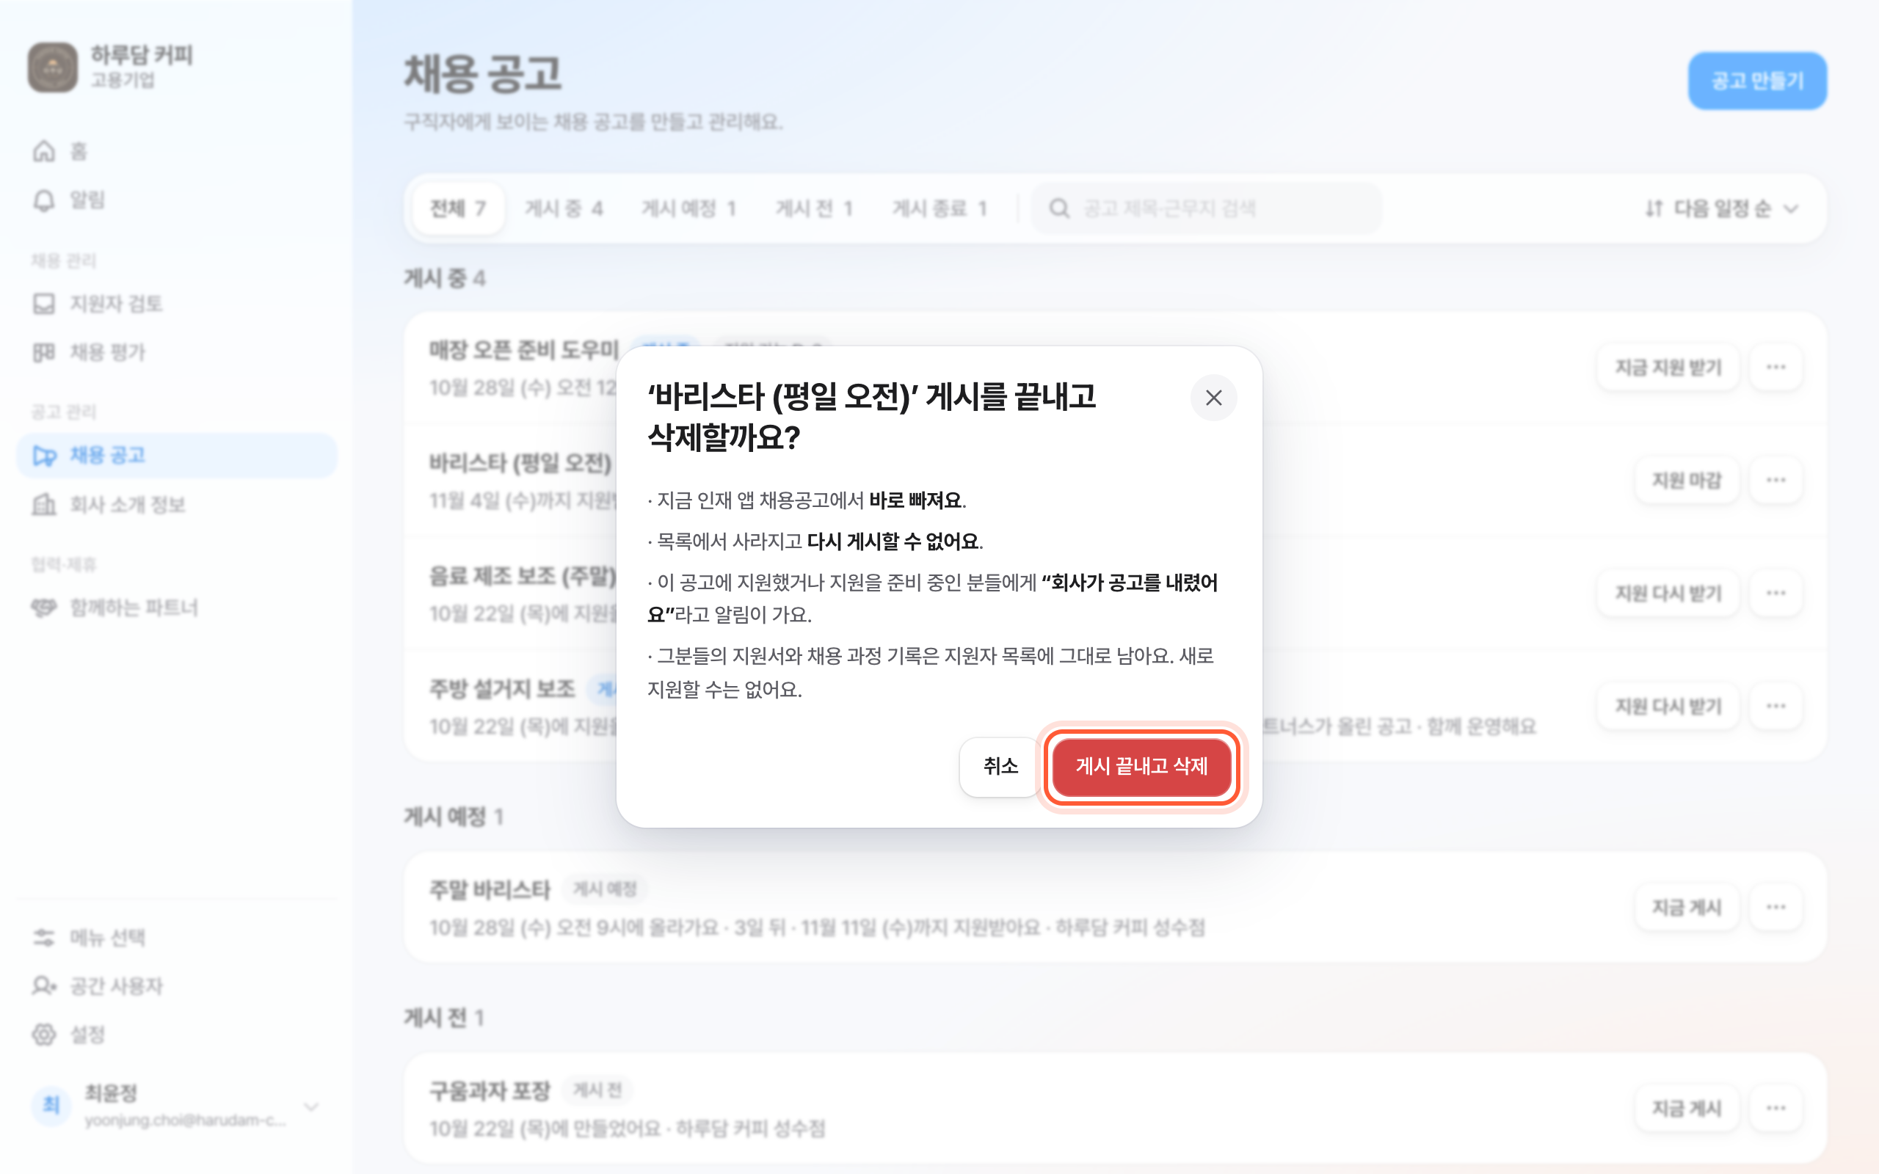Click 취소 to cancel deletion
1879x1174 pixels.
(1000, 766)
